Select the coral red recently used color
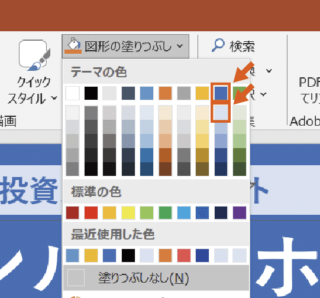Image resolution: width=320 pixels, height=298 pixels. pos(184,256)
